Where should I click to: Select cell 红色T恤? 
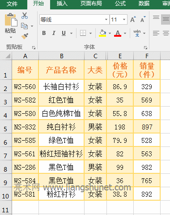(x=61, y=100)
